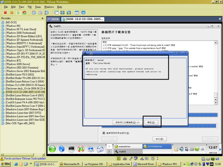The image size is (223, 167).
Task: Select the YaST2 taskbar entry
Action: coord(128,151)
